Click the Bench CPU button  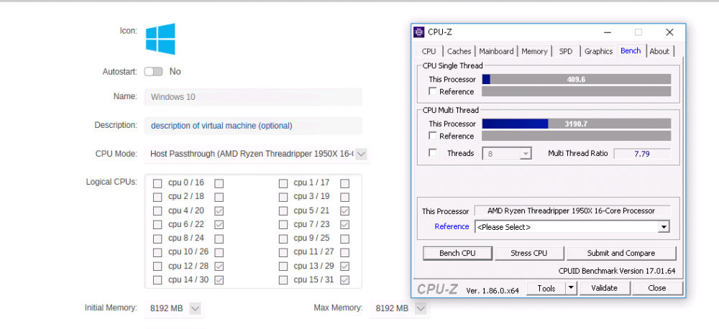pyautogui.click(x=457, y=253)
